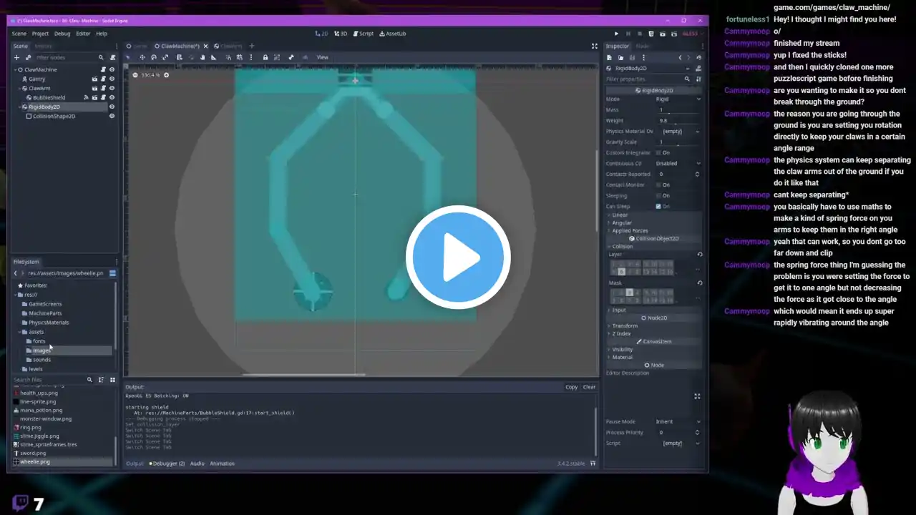This screenshot has width=916, height=515.
Task: Open the Audio bottom panel
Action: click(x=197, y=463)
